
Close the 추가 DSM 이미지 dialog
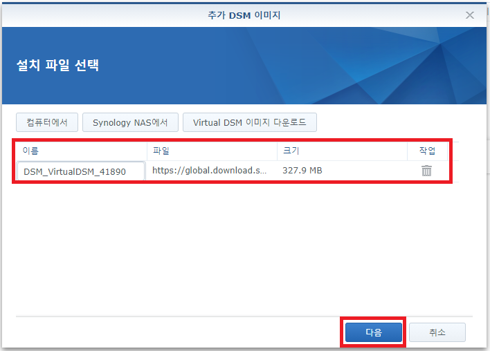click(470, 15)
